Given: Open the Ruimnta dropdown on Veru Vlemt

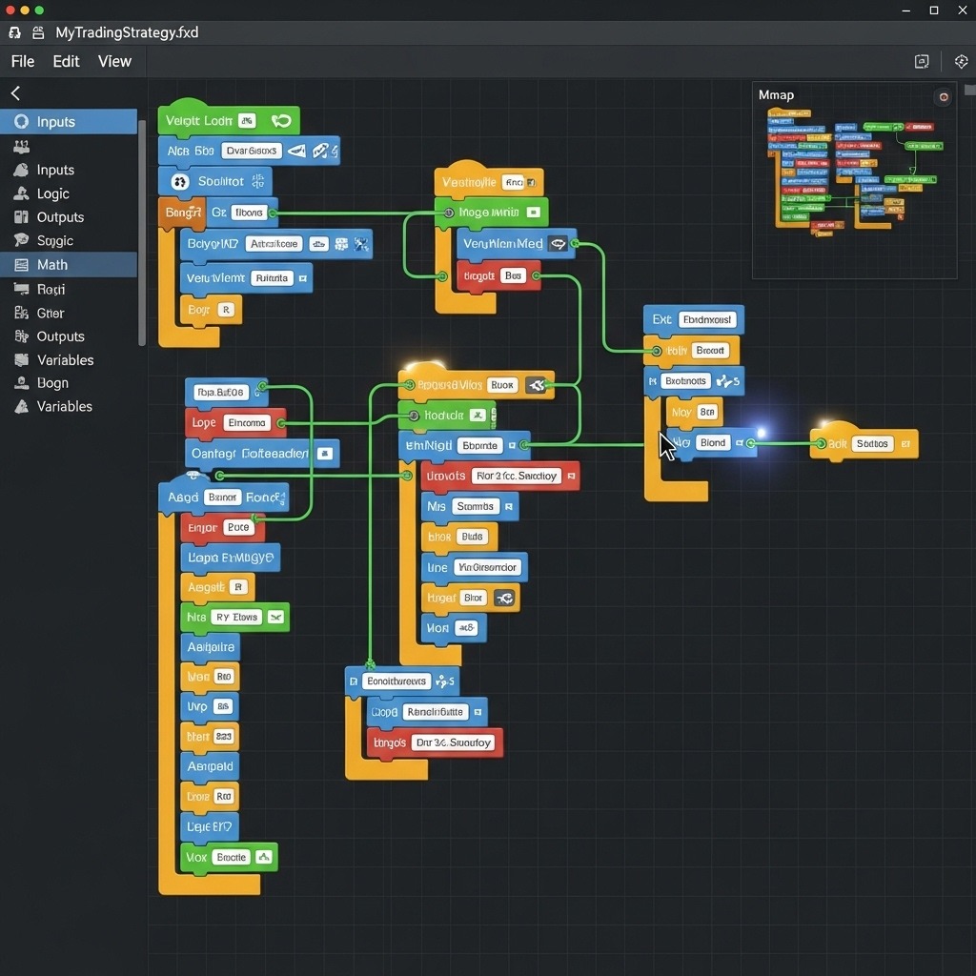Looking at the screenshot, I should [x=272, y=278].
